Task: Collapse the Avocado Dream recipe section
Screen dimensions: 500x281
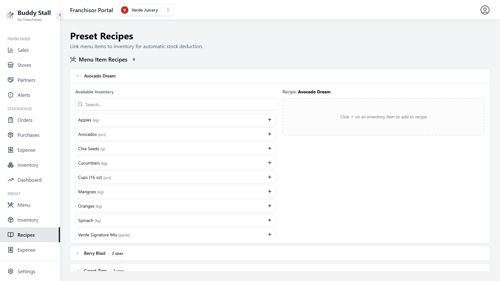Action: click(280, 76)
